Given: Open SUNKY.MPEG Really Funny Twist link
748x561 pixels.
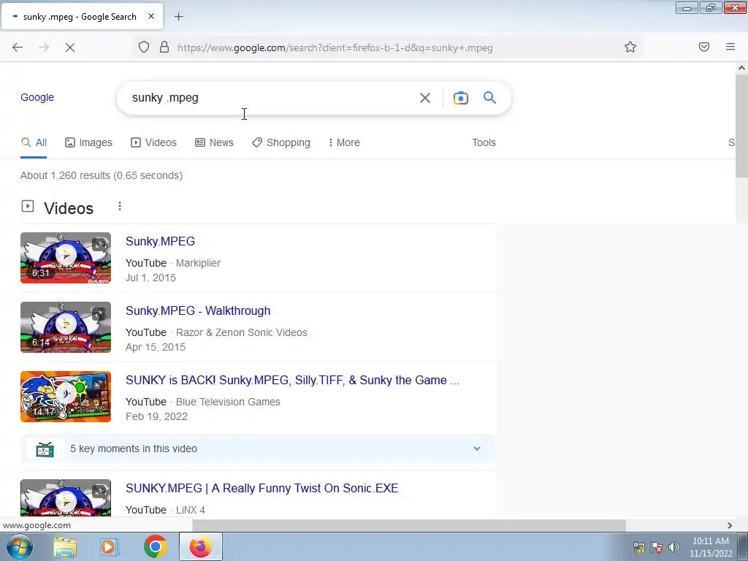Looking at the screenshot, I should tap(262, 488).
